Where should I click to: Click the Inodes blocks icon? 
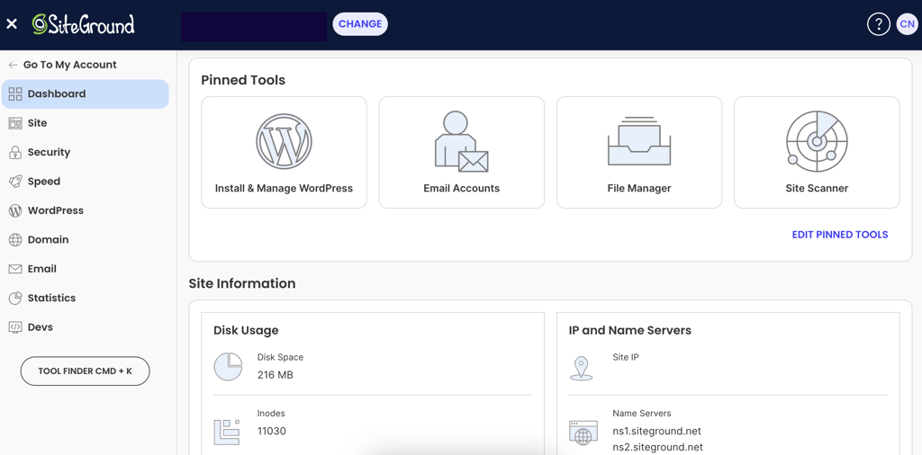pos(227,432)
